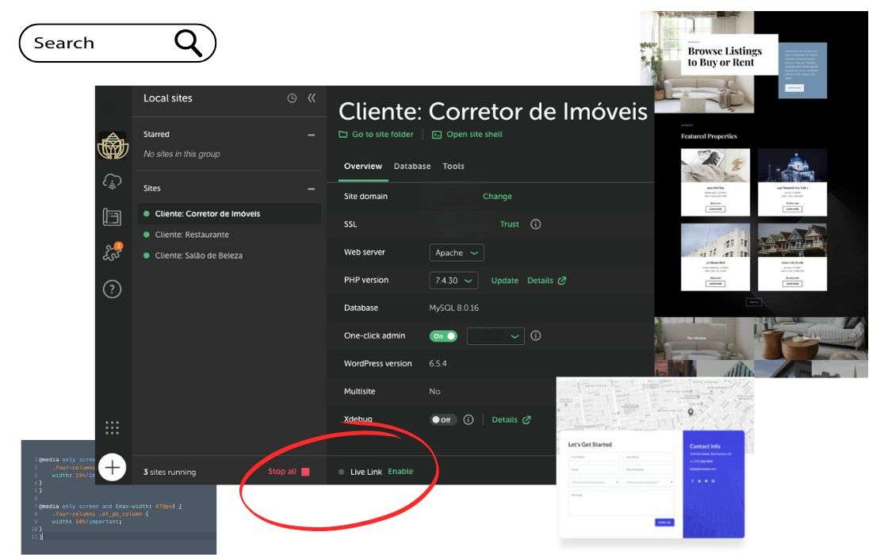Switch to the Database tab
Viewport: 880px width, 555px height.
point(412,166)
